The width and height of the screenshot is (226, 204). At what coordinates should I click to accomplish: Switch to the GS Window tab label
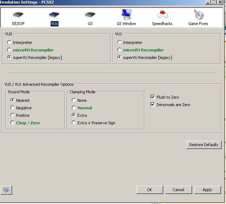126,24
